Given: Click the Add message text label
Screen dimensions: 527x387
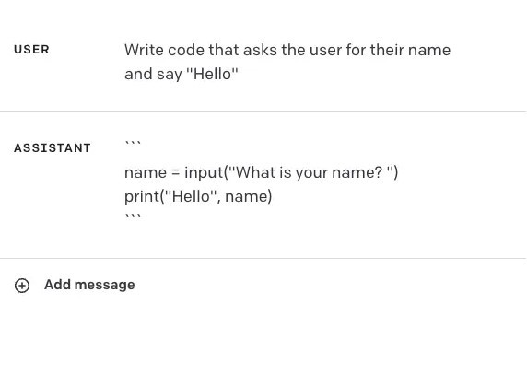Looking at the screenshot, I should 89,285.
